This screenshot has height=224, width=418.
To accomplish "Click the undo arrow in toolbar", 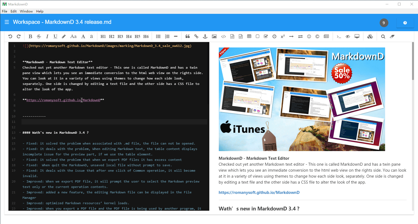I will [10, 36].
